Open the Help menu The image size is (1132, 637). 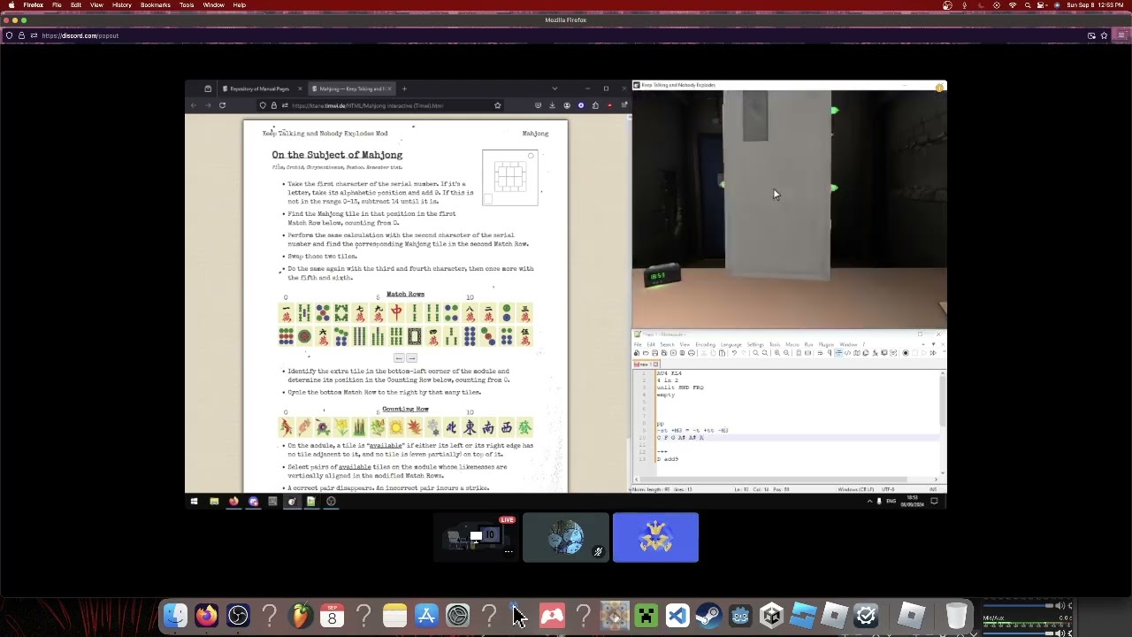point(239,5)
